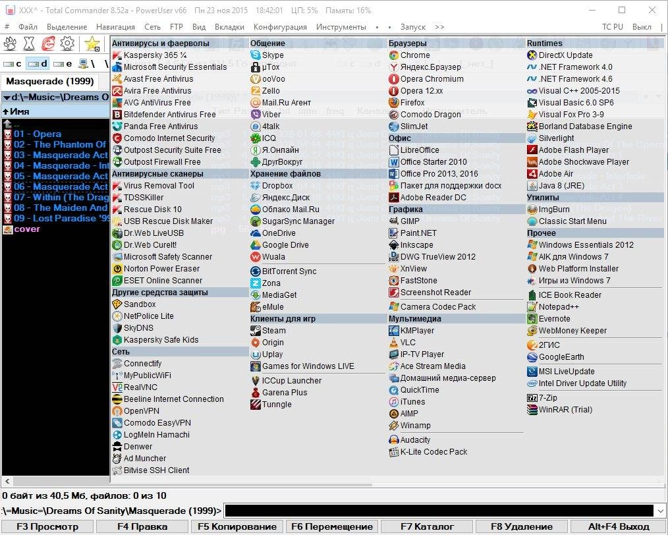Click the F4 Правка button
Viewport: 668px width, 535px height.
point(142,526)
